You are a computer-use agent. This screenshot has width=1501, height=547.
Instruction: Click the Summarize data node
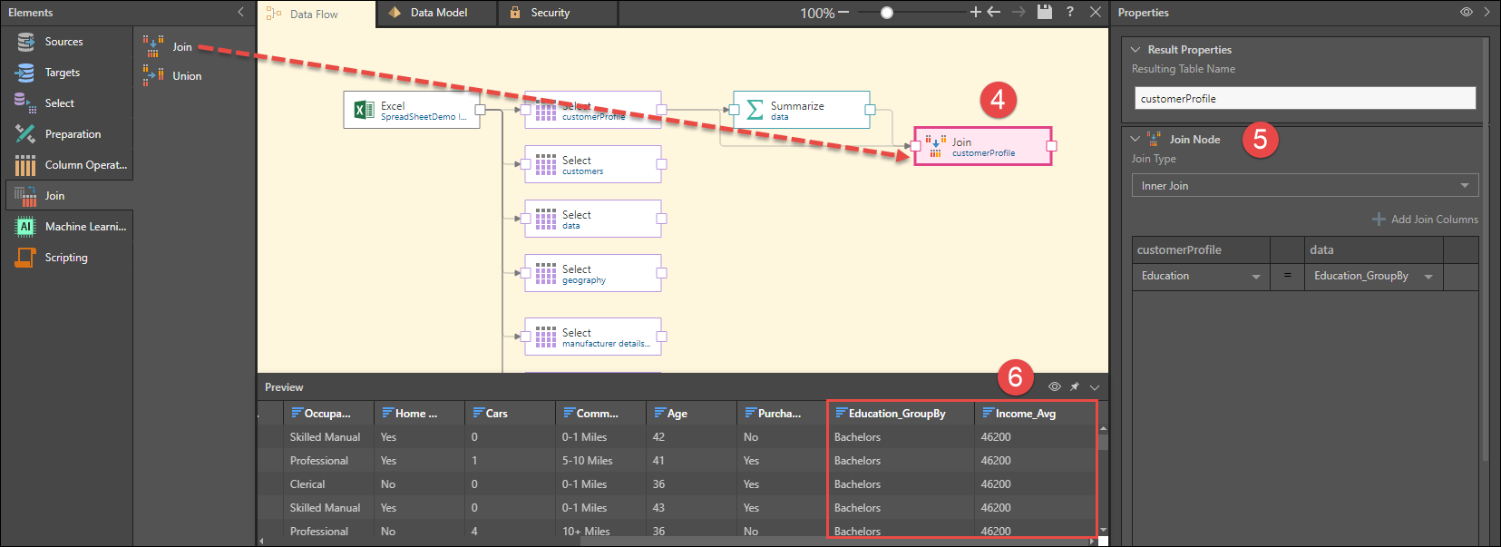pos(800,111)
